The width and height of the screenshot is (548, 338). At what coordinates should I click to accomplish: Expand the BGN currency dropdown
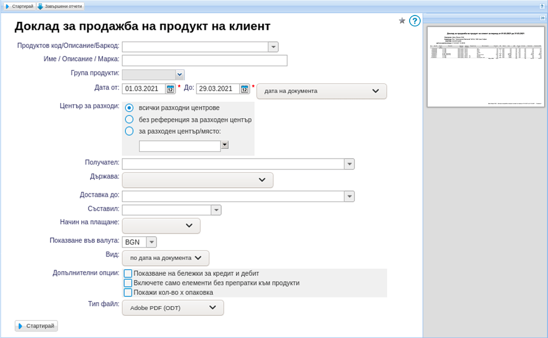click(x=151, y=242)
